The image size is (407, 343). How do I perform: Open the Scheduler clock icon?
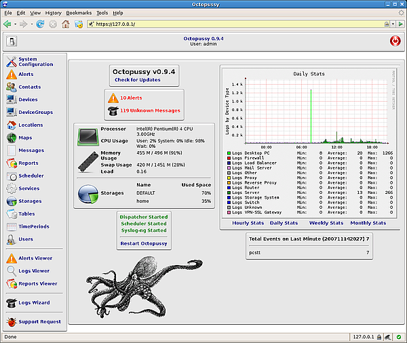coord(12,176)
